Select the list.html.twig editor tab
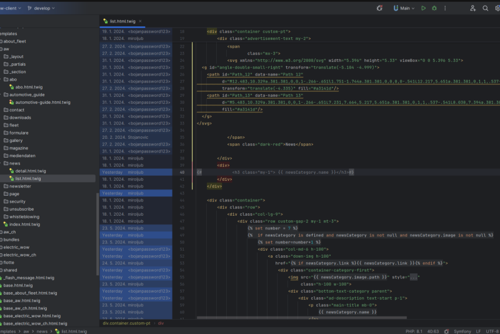This screenshot has width=500, height=334. click(x=122, y=21)
